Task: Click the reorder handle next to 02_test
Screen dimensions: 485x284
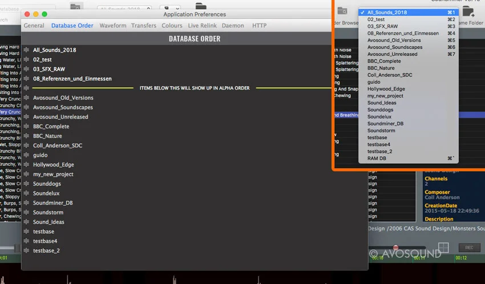Action: pyautogui.click(x=26, y=59)
